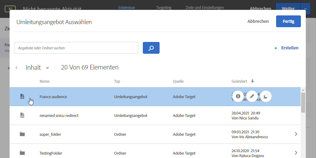The image size is (316, 158).
Task: Click the renamed snicu redirect offer icon
Action: tap(22, 115)
